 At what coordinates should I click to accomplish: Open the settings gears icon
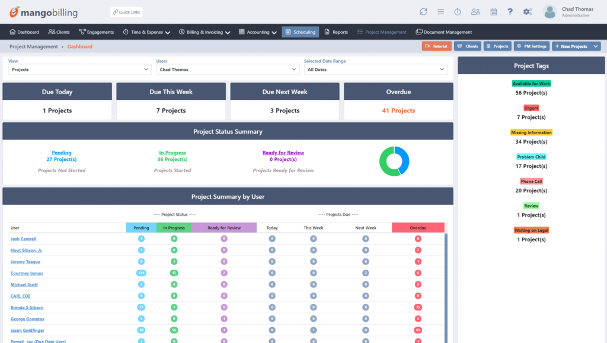click(x=528, y=12)
